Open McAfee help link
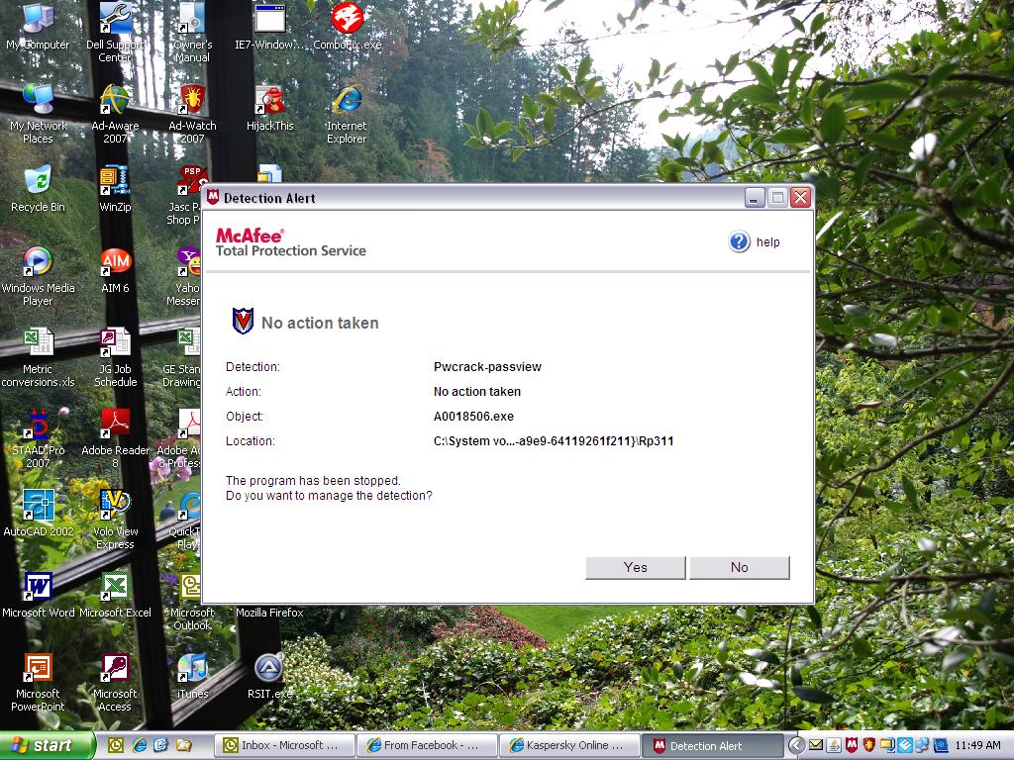Viewport: 1014px width, 760px height. click(x=755, y=241)
